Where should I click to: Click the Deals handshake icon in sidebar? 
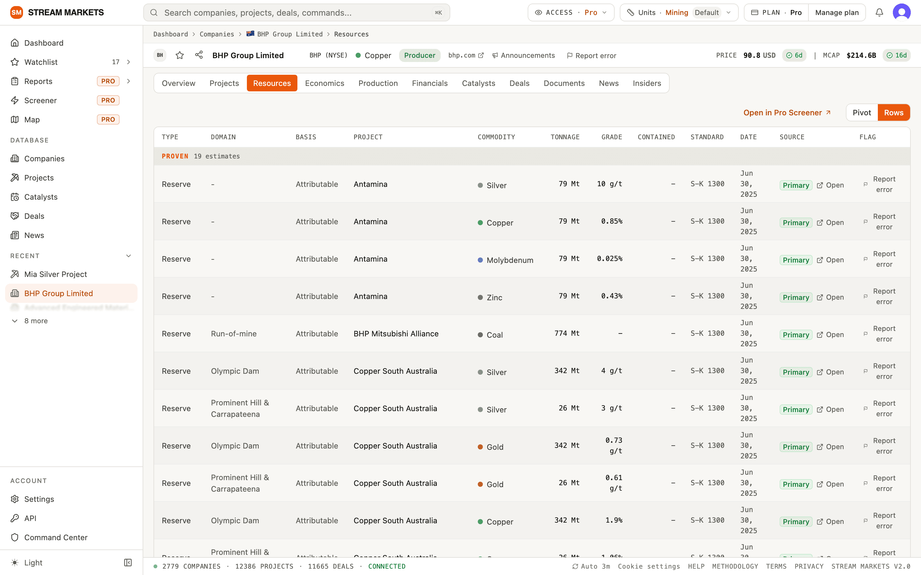coord(15,216)
